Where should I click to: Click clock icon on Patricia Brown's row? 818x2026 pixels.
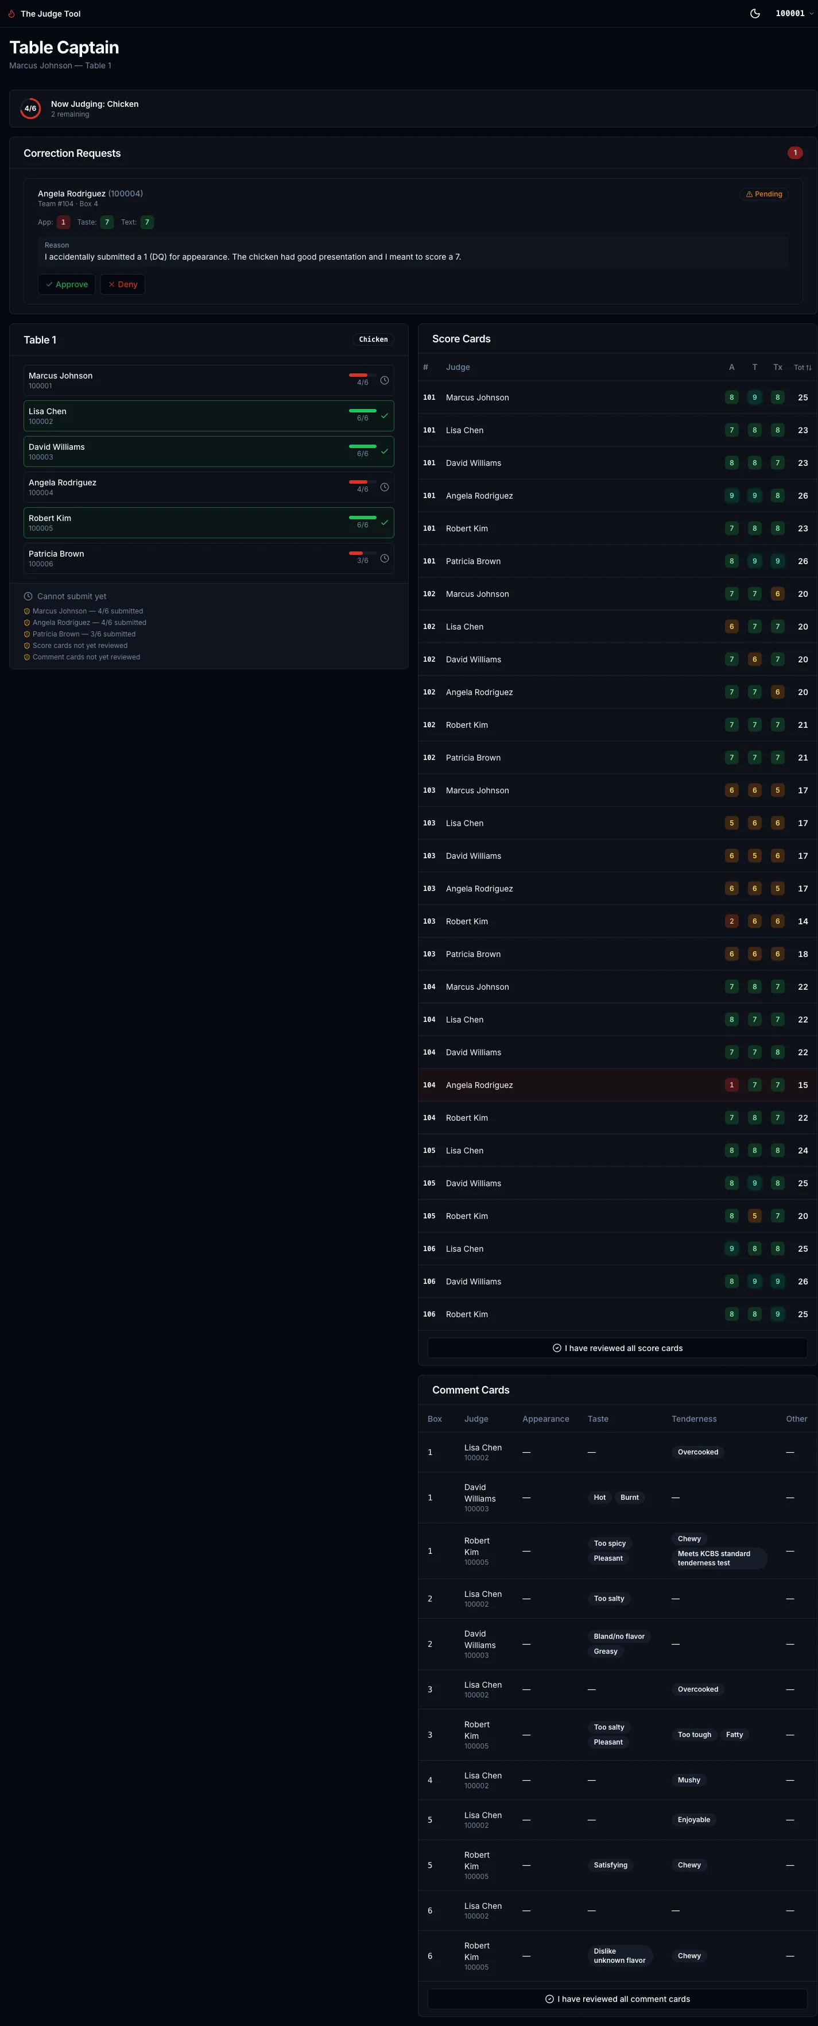[x=384, y=558]
